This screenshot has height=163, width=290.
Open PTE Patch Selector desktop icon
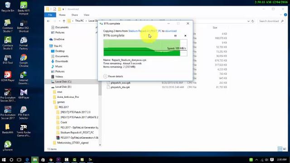(x=24, y=113)
